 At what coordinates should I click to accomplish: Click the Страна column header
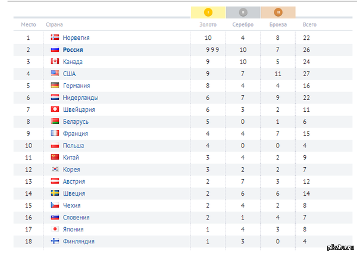point(54,25)
